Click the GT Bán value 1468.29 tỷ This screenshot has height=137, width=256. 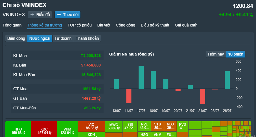91,98
